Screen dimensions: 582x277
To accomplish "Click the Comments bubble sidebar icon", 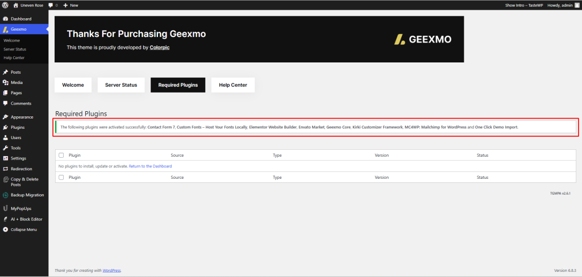I will tap(6, 103).
